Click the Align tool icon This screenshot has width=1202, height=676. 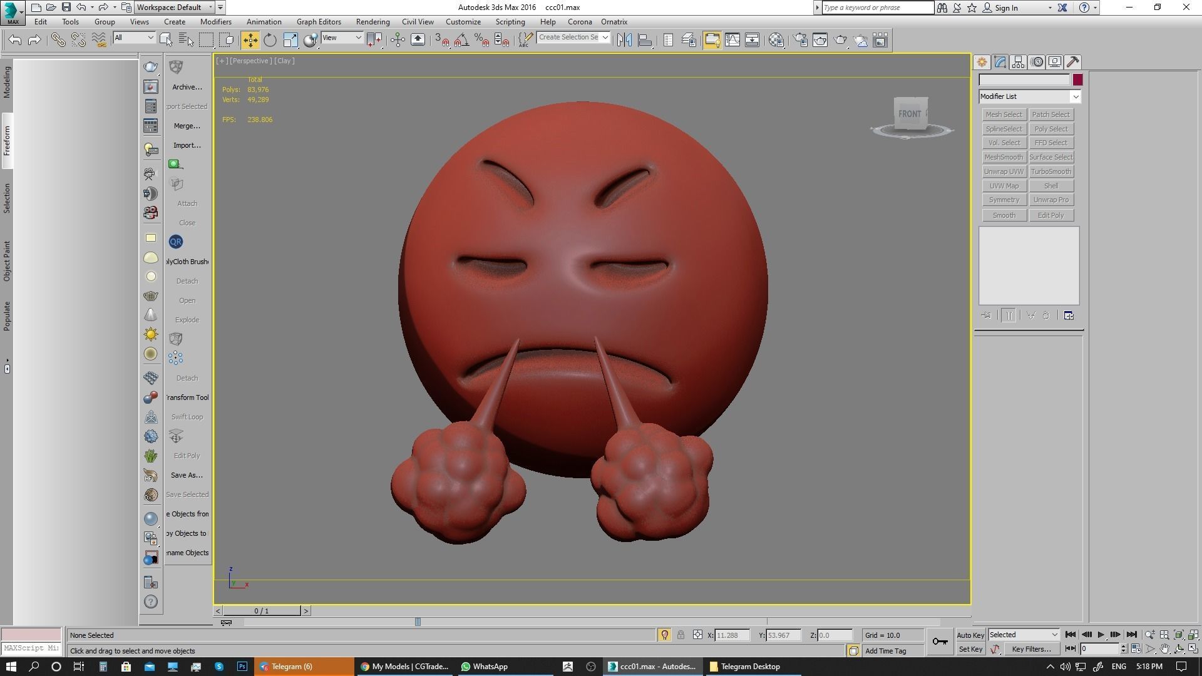click(645, 40)
